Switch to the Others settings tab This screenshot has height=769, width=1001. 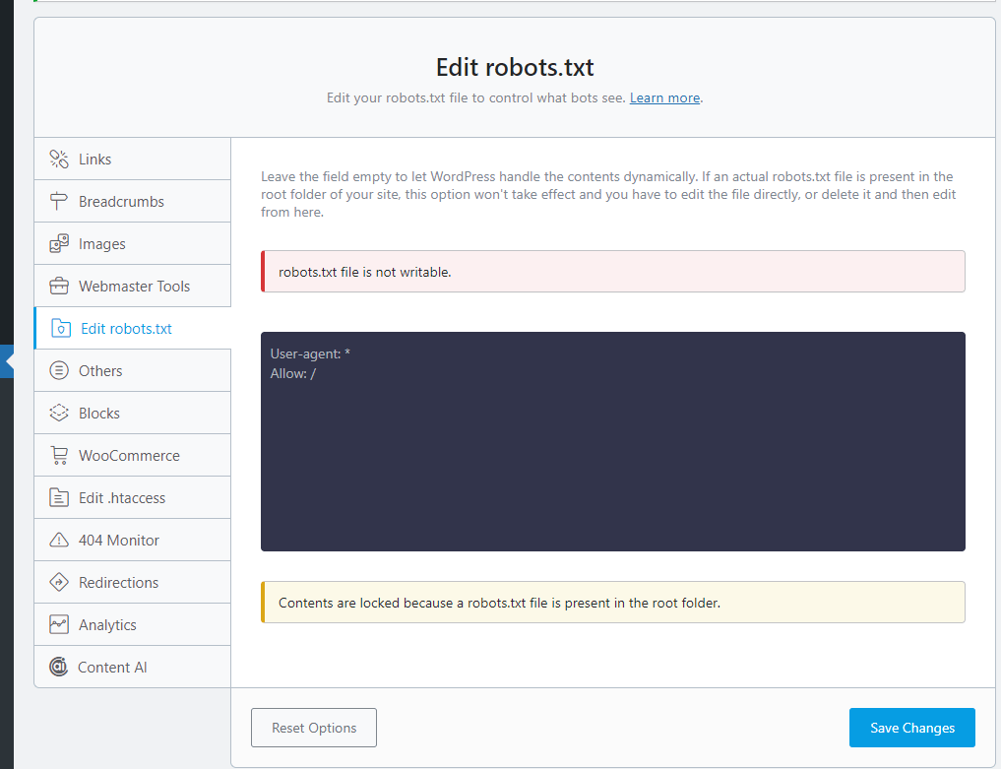pos(101,370)
